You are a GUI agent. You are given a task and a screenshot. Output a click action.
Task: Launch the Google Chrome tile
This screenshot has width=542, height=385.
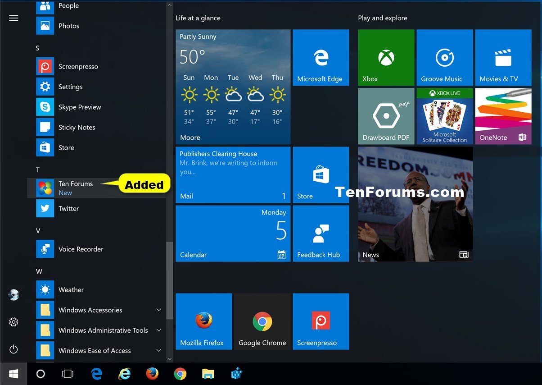[x=262, y=321]
